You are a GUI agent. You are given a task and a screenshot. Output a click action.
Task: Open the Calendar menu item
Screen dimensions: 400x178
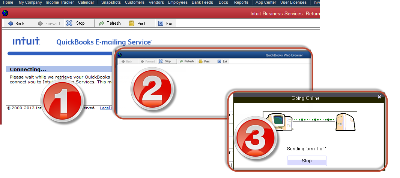[86, 2]
